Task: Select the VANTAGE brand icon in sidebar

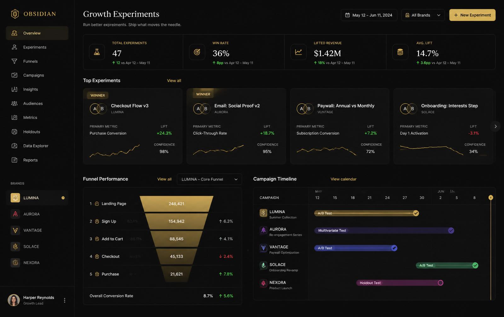Action: (x=15, y=230)
